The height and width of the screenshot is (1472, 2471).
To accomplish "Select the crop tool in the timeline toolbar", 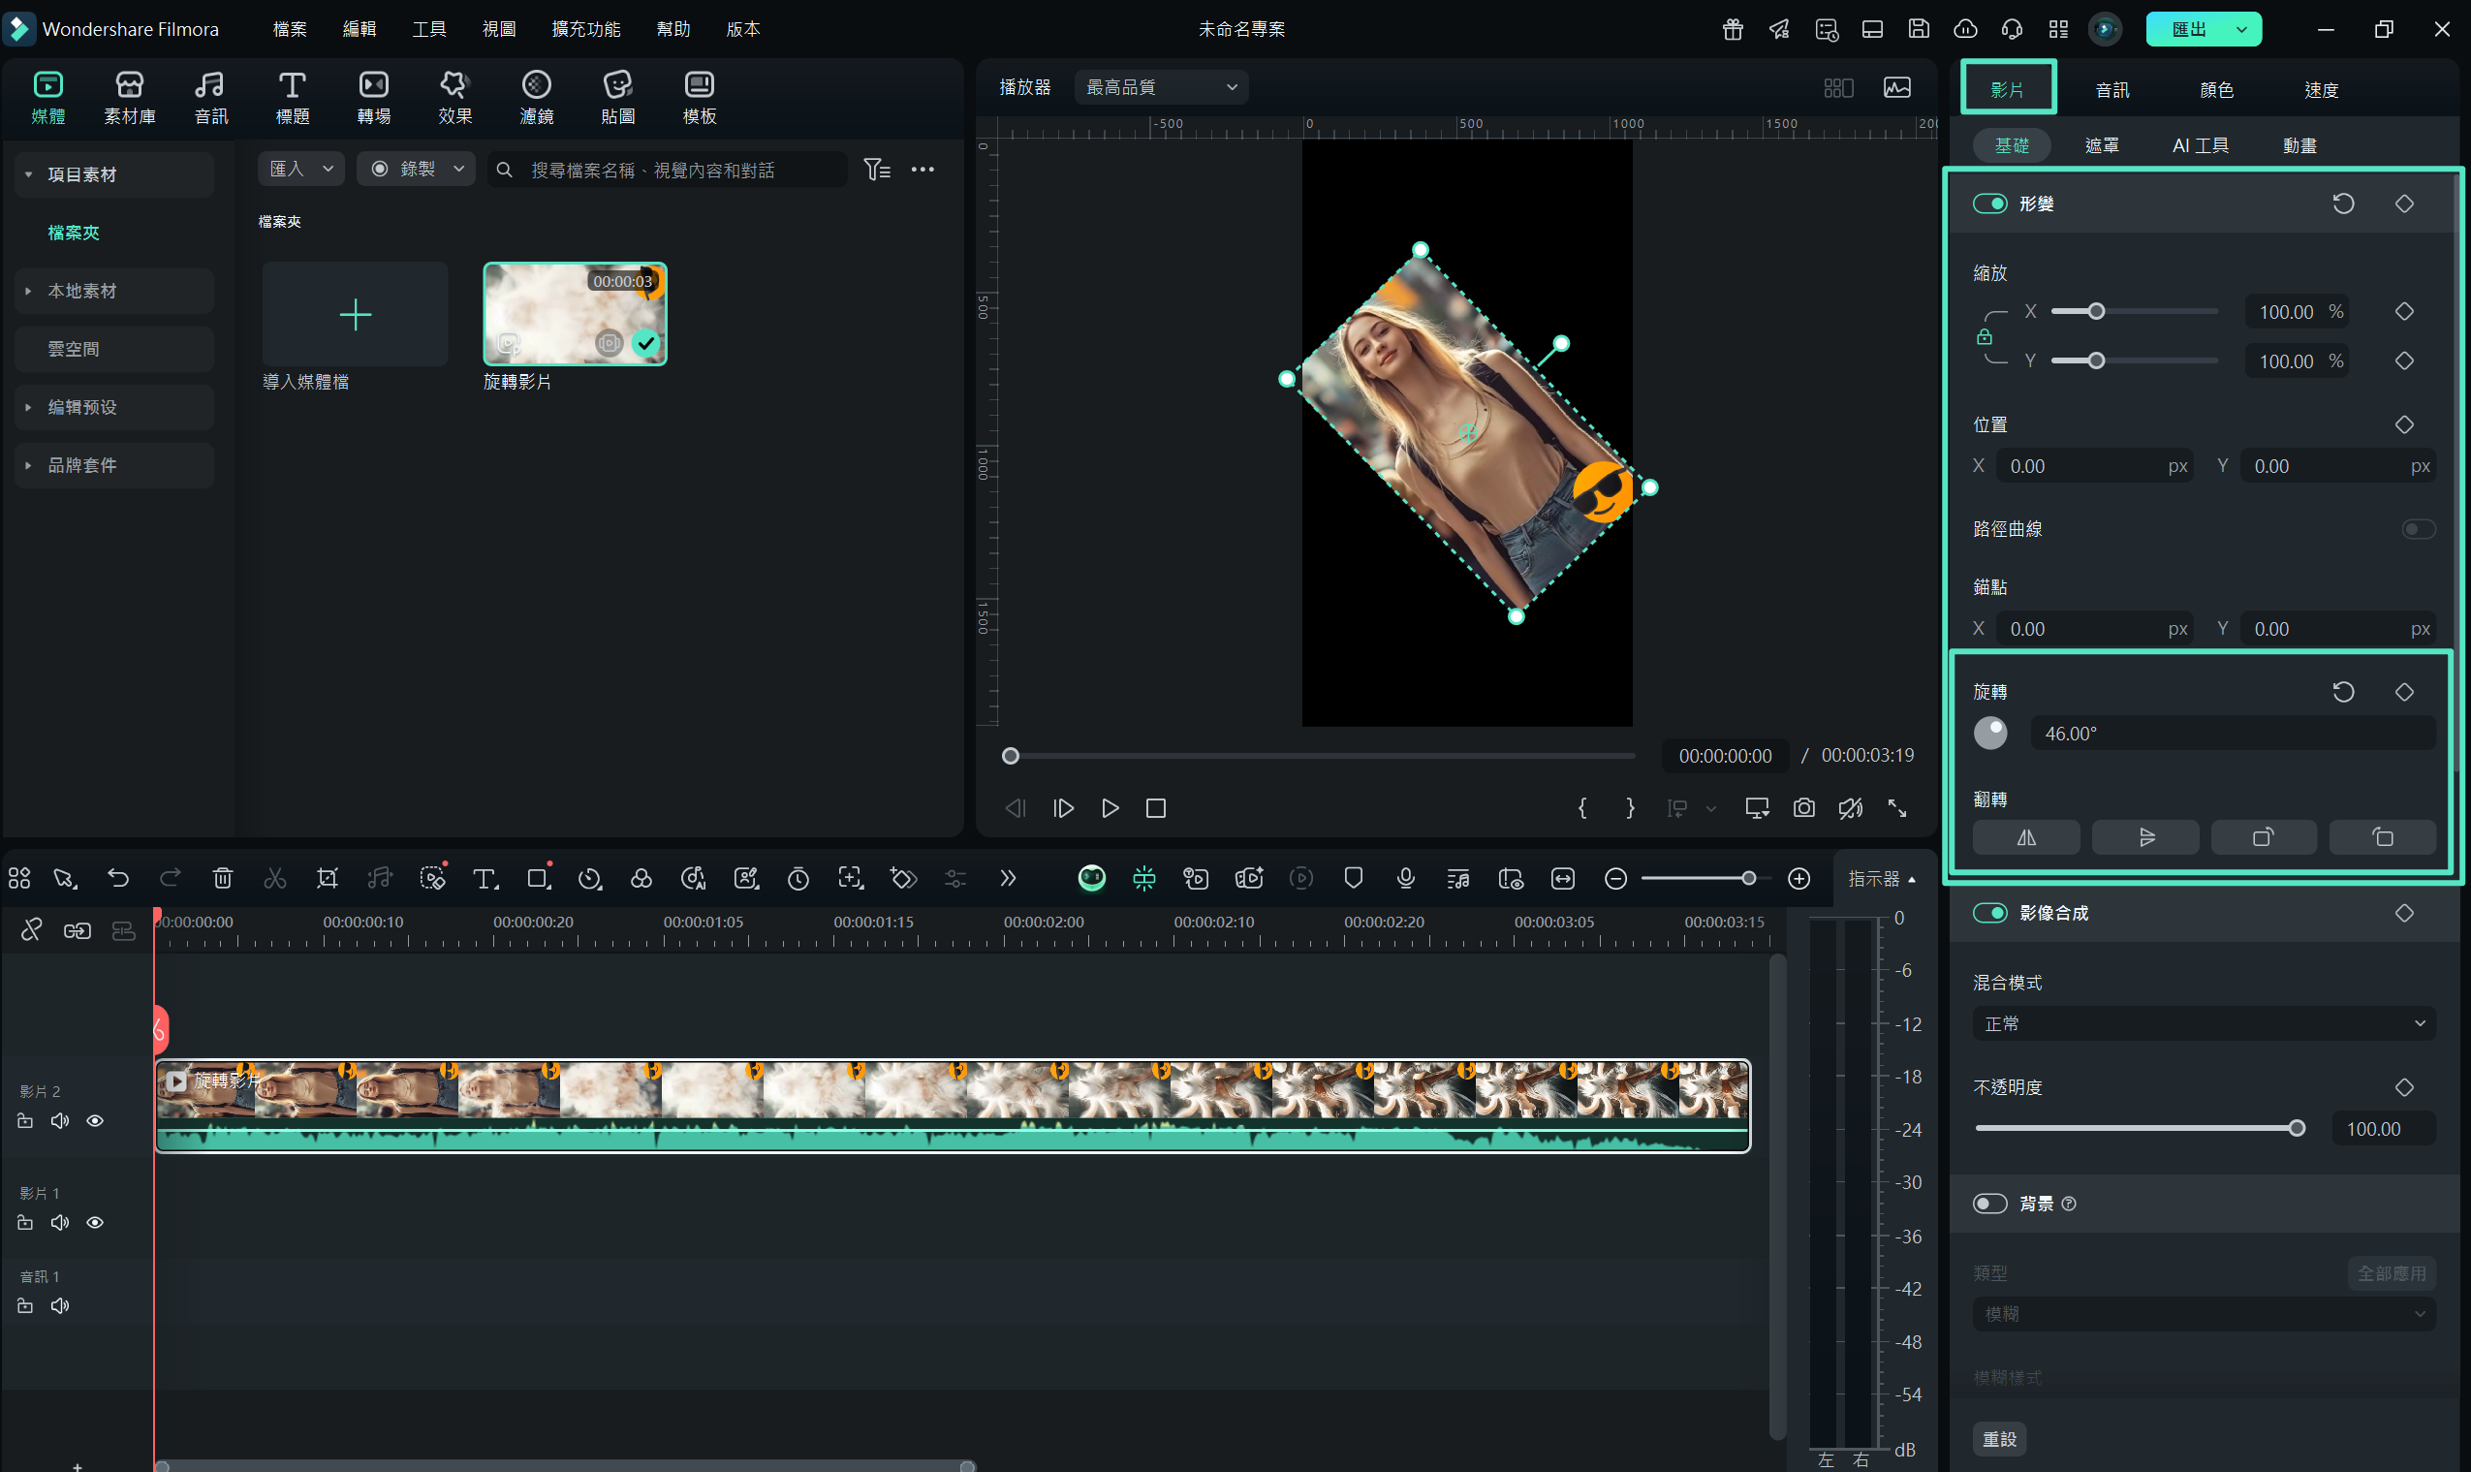I will [x=327, y=878].
